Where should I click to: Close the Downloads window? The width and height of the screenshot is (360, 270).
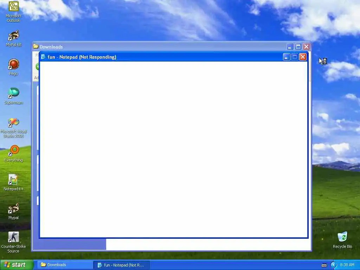point(306,47)
